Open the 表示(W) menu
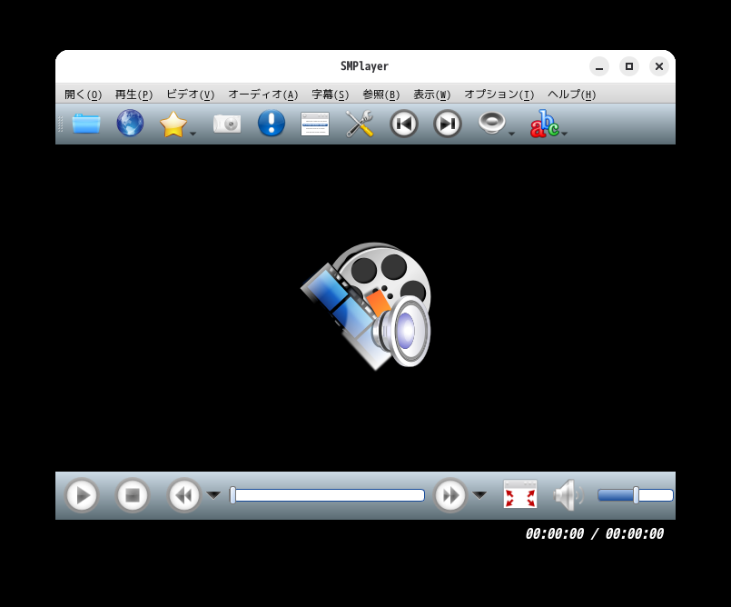 click(431, 95)
